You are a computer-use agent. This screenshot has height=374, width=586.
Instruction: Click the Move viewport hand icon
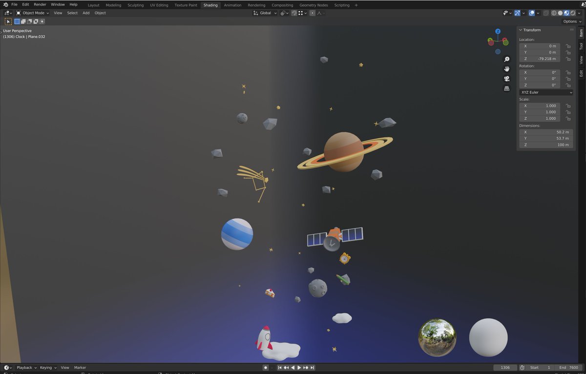(507, 69)
